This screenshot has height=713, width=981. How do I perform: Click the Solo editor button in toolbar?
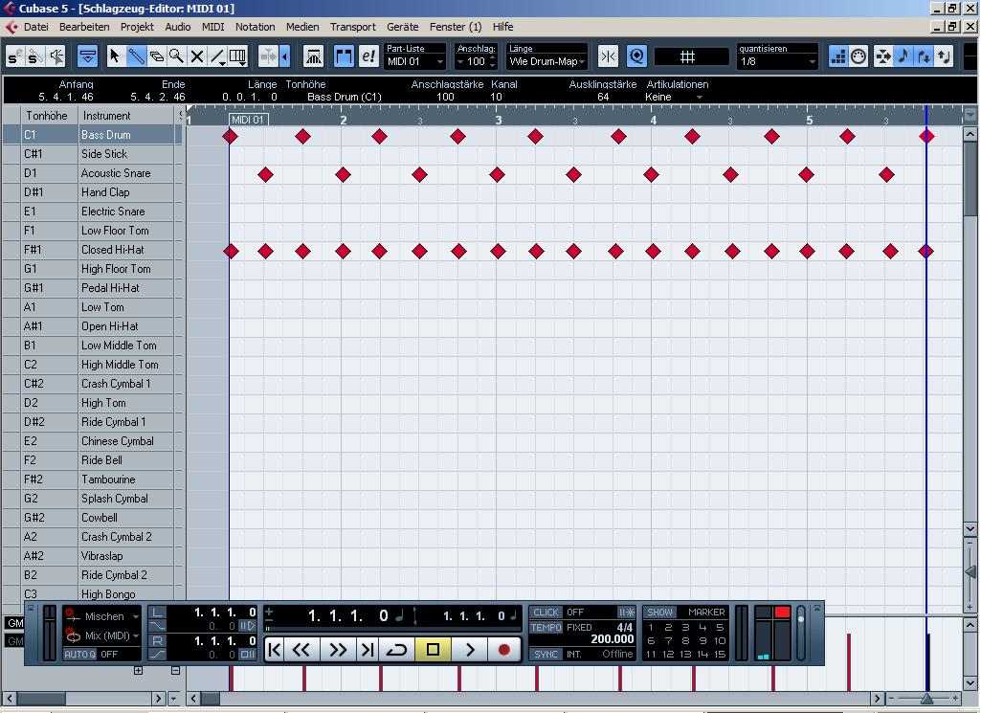click(14, 57)
